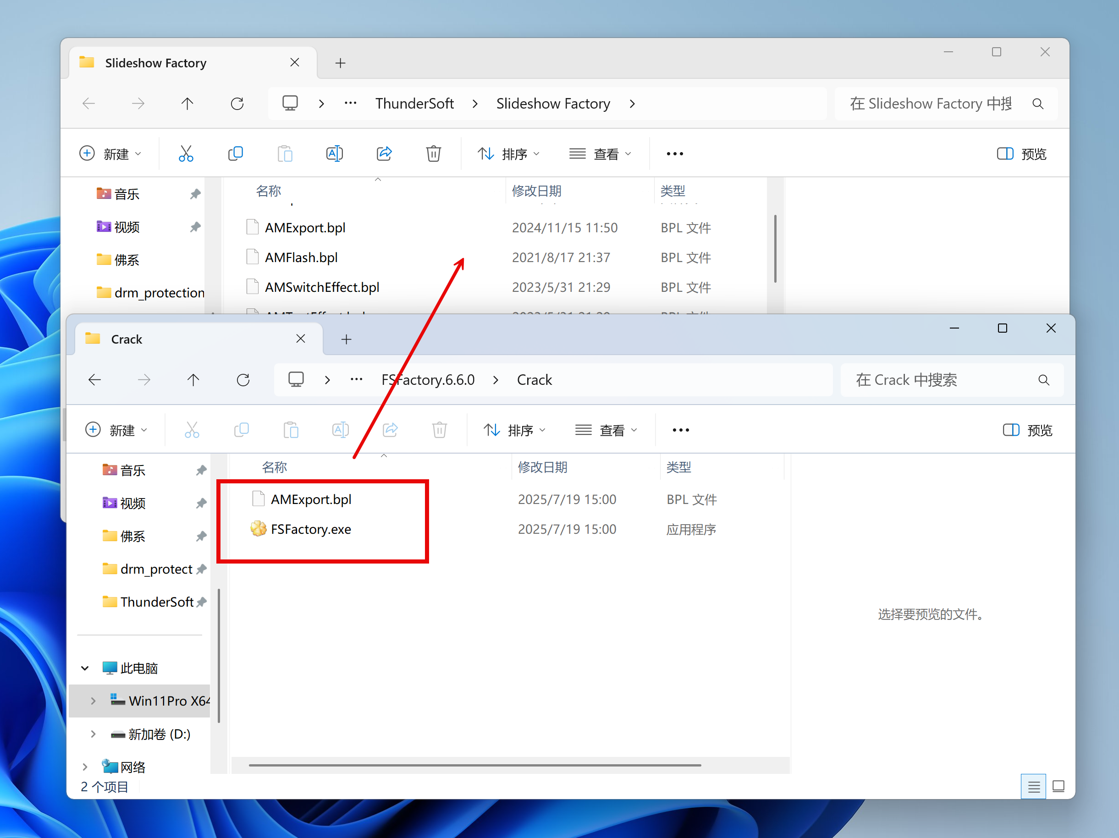Viewport: 1119px width, 838px height.
Task: Click the Cut icon in Slideshow Factory toolbar
Action: (x=186, y=153)
